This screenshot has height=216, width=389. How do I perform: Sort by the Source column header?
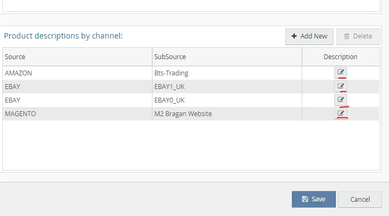(x=77, y=57)
